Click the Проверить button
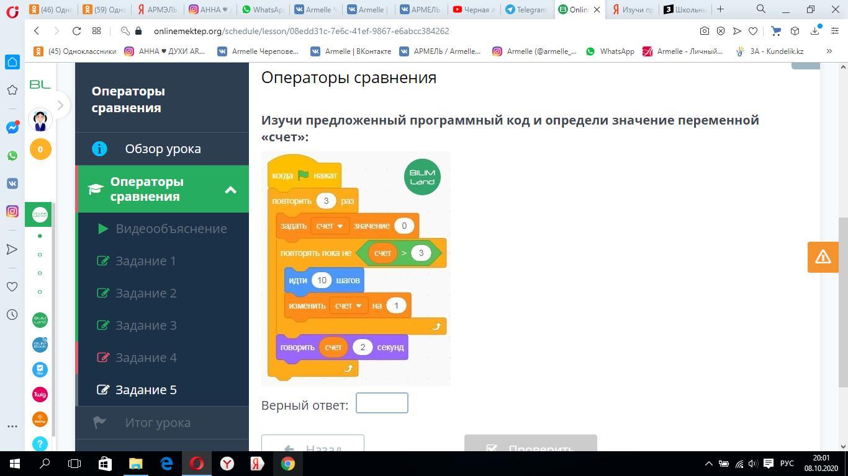Image resolution: width=848 pixels, height=476 pixels. coord(530,445)
